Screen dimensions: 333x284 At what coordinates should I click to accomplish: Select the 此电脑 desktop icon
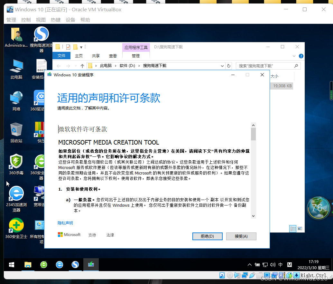[16, 69]
